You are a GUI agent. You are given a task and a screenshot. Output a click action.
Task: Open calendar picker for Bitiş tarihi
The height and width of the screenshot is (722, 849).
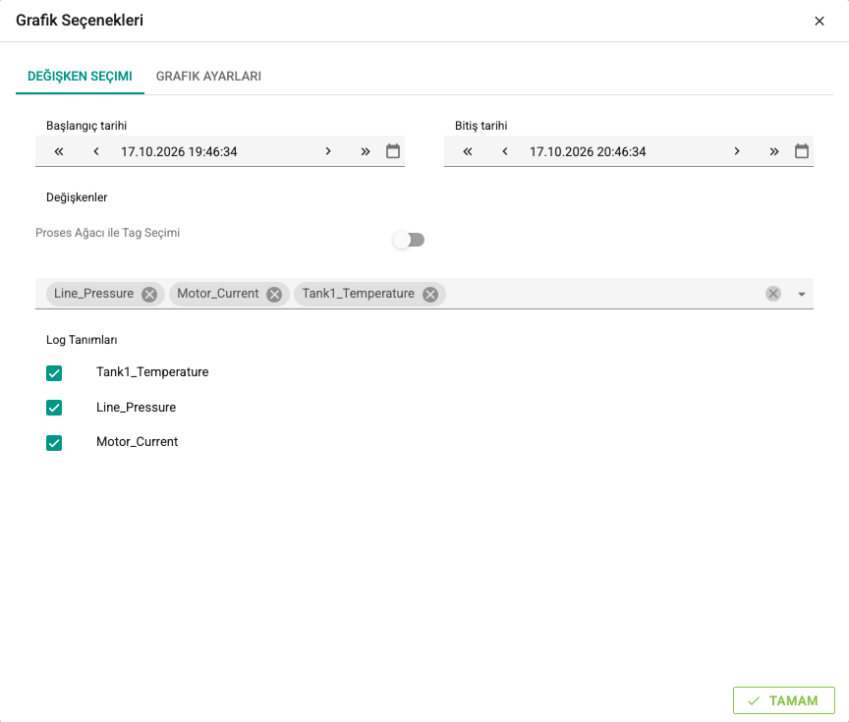click(802, 151)
